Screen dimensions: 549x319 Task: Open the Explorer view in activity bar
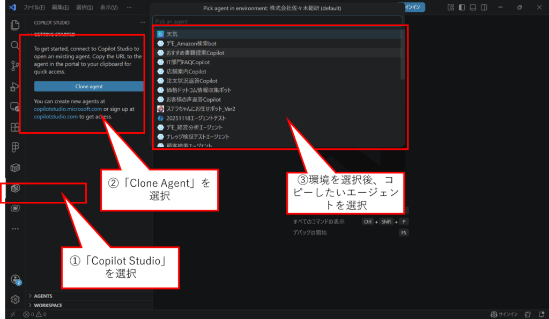click(x=15, y=25)
